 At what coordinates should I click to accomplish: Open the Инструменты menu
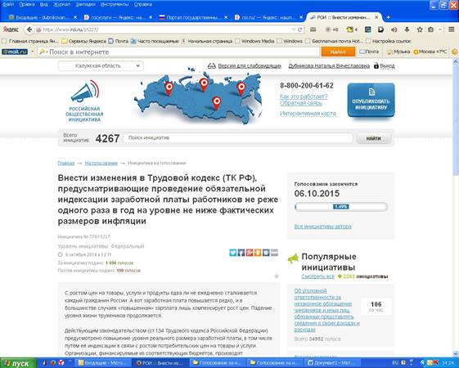[115, 4]
